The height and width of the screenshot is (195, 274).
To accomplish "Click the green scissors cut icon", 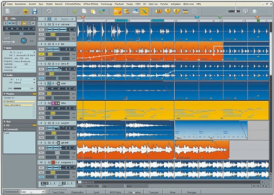I will tap(75, 11).
